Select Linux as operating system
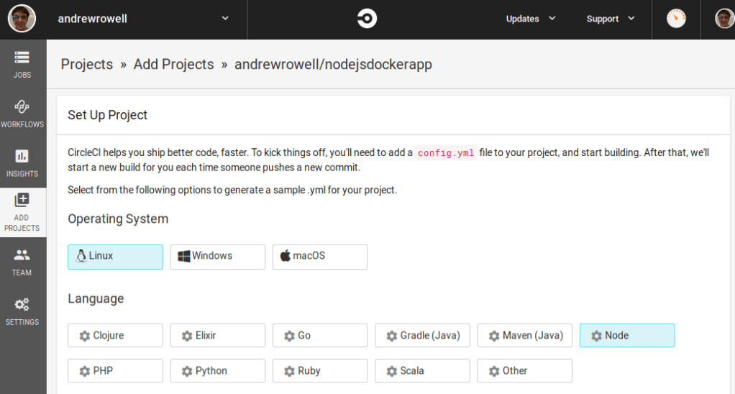Viewport: 735px width, 394px height. (x=115, y=257)
